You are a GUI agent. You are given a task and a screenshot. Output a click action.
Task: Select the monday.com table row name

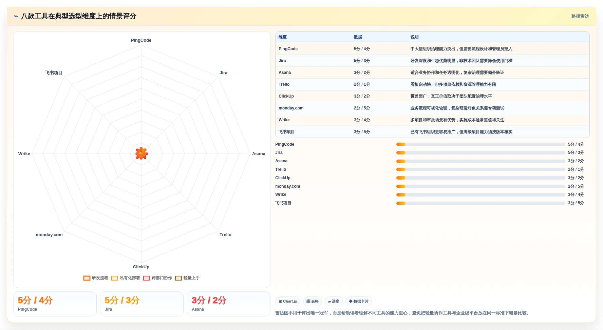(291, 108)
